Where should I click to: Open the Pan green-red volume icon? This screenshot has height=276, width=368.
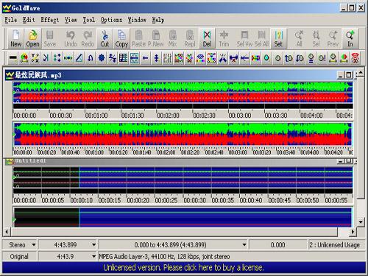pos(344,58)
